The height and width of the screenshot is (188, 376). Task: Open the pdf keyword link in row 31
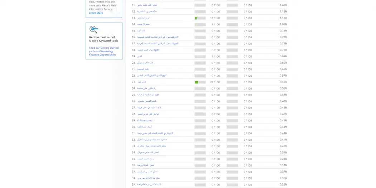155,133
